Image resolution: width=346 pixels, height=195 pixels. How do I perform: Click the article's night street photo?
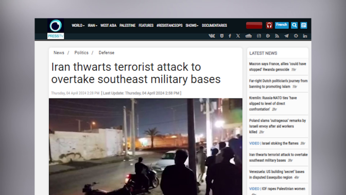point(146,147)
